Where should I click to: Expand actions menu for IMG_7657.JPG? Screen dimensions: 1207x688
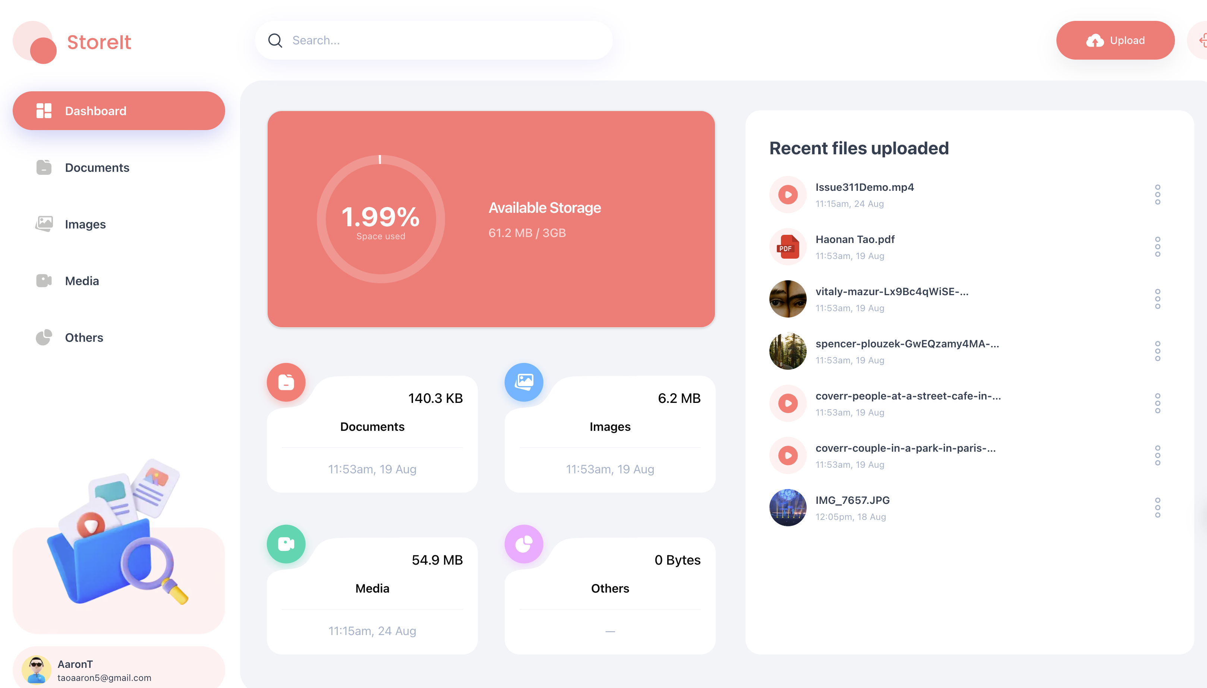1157,508
